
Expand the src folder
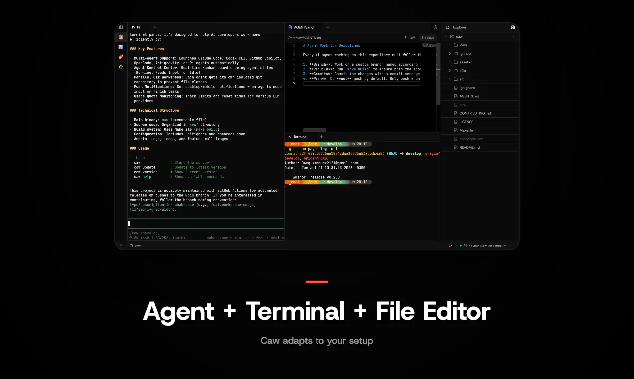click(480, 79)
